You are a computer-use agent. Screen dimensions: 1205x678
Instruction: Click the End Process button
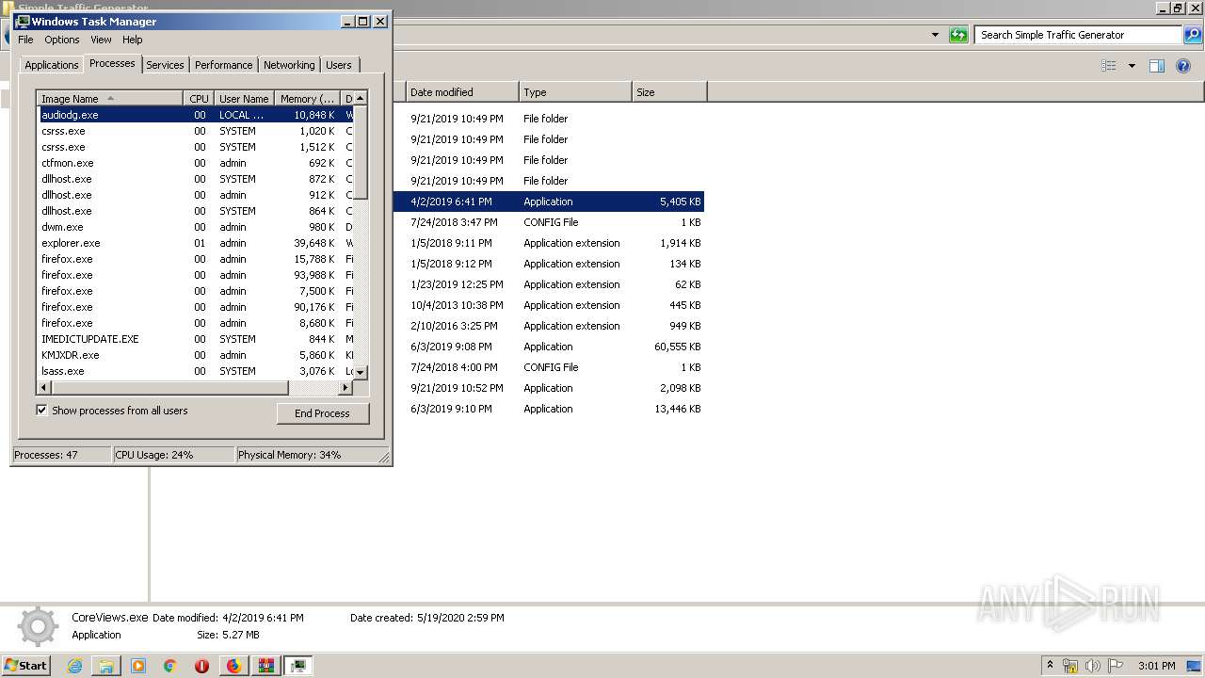click(x=323, y=413)
